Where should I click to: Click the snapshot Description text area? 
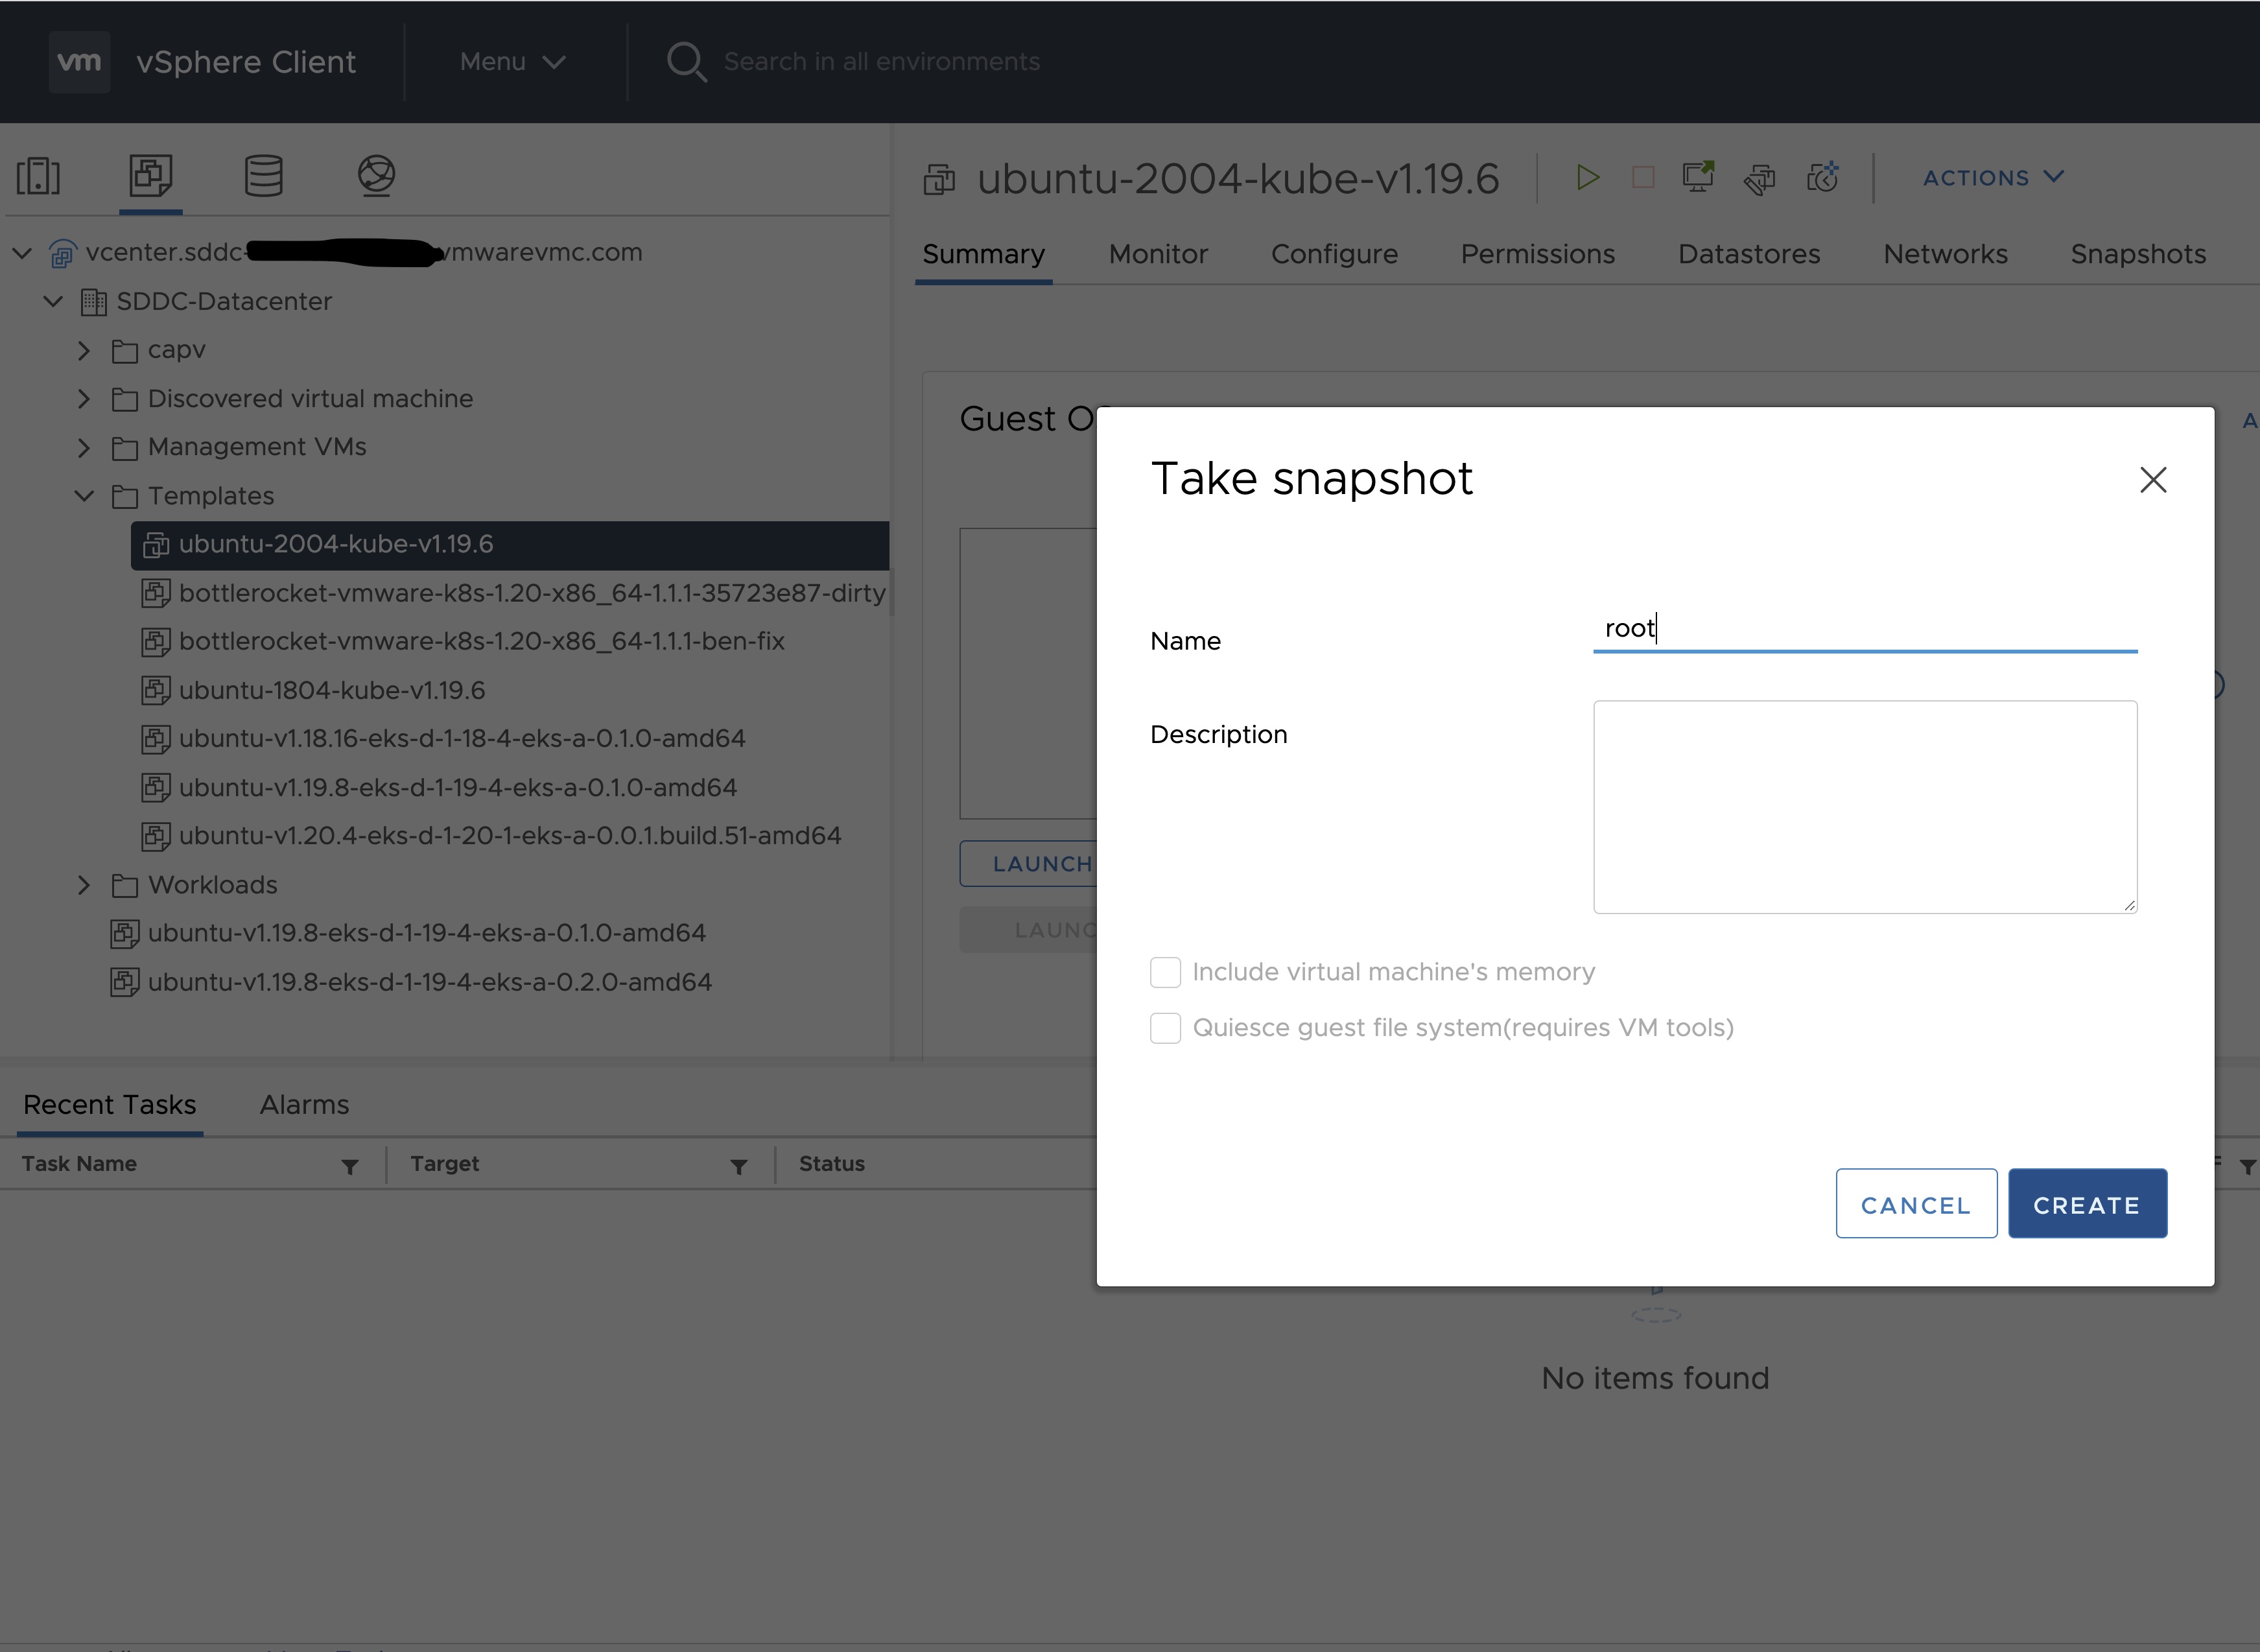(1865, 807)
